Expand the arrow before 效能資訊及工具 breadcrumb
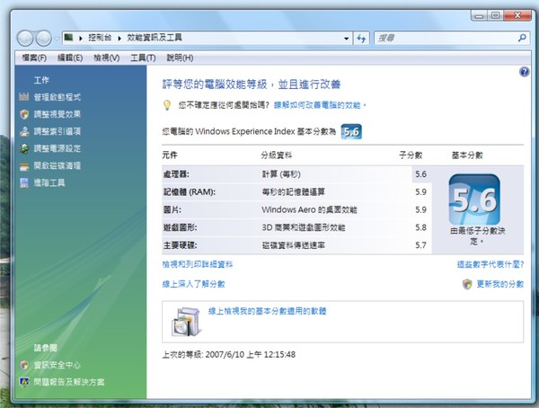 pos(119,38)
